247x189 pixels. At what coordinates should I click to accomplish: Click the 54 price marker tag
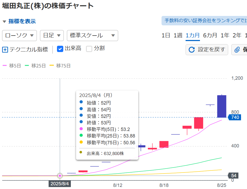[234, 176]
